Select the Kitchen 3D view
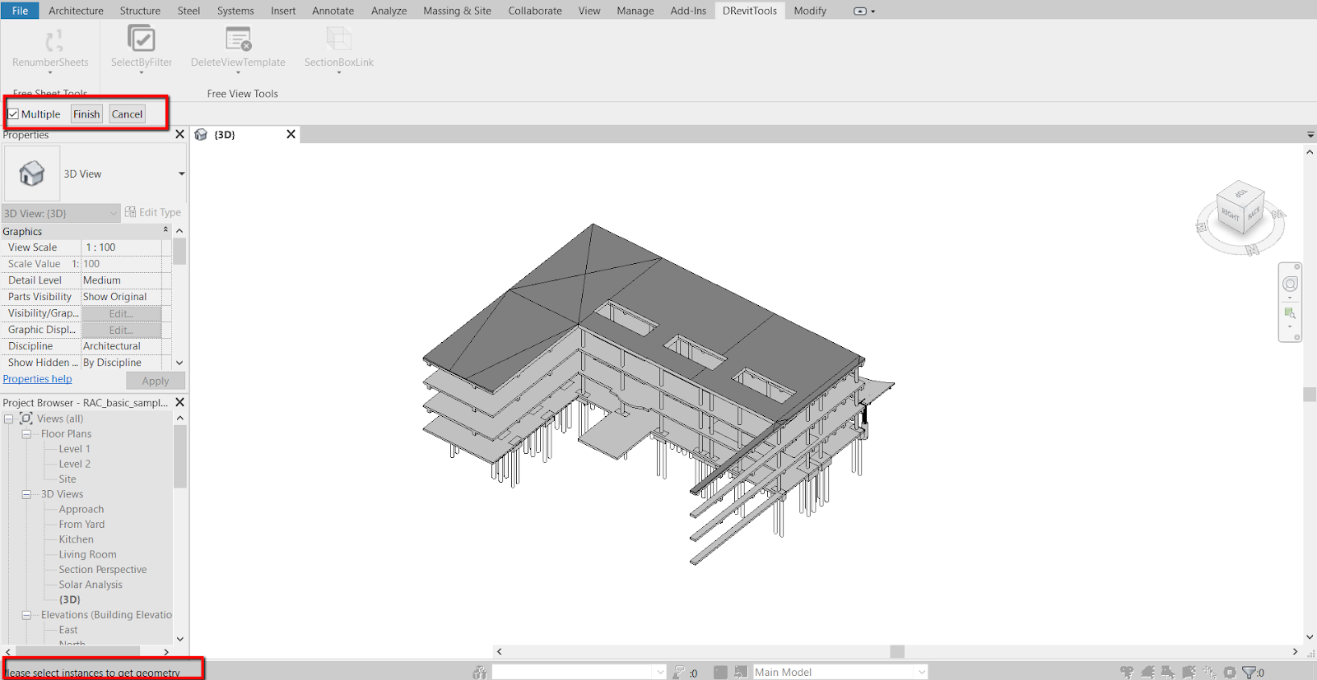Image resolution: width=1317 pixels, height=680 pixels. tap(76, 539)
